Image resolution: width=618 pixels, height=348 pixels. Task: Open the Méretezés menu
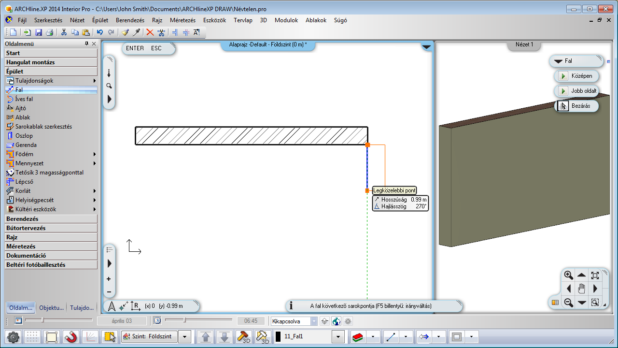coord(183,20)
